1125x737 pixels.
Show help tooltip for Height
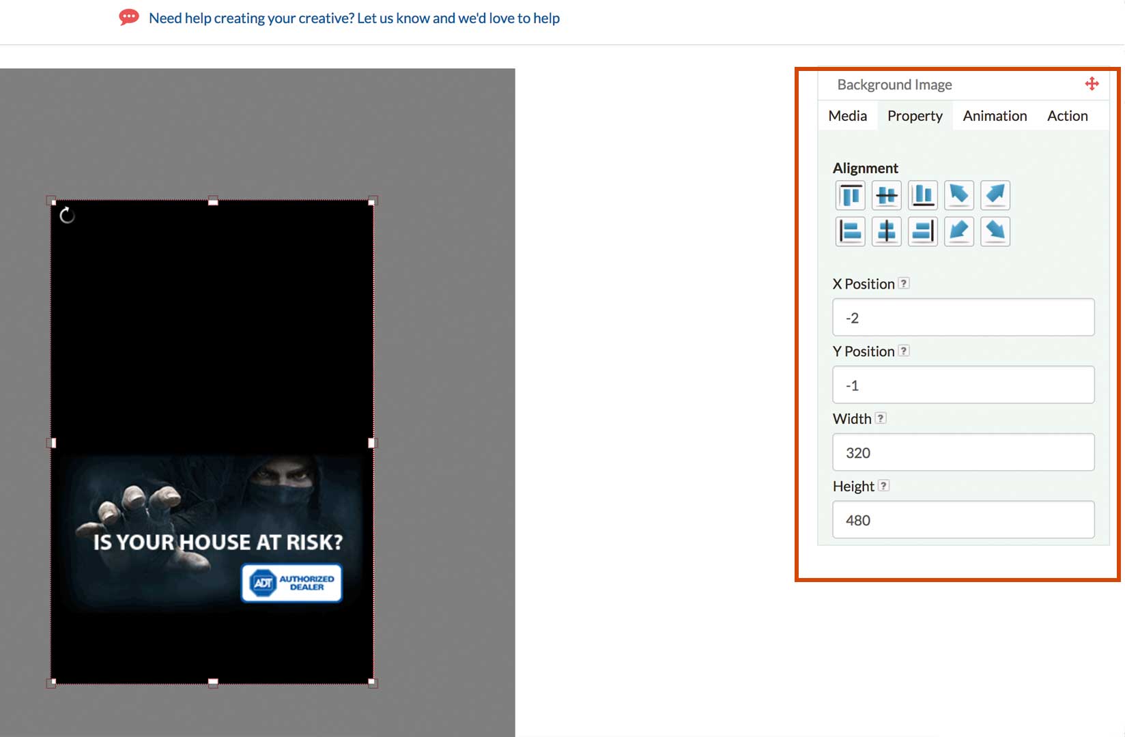(x=883, y=486)
